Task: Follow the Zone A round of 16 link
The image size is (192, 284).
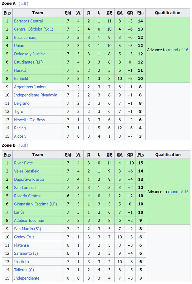Action: coord(178,50)
